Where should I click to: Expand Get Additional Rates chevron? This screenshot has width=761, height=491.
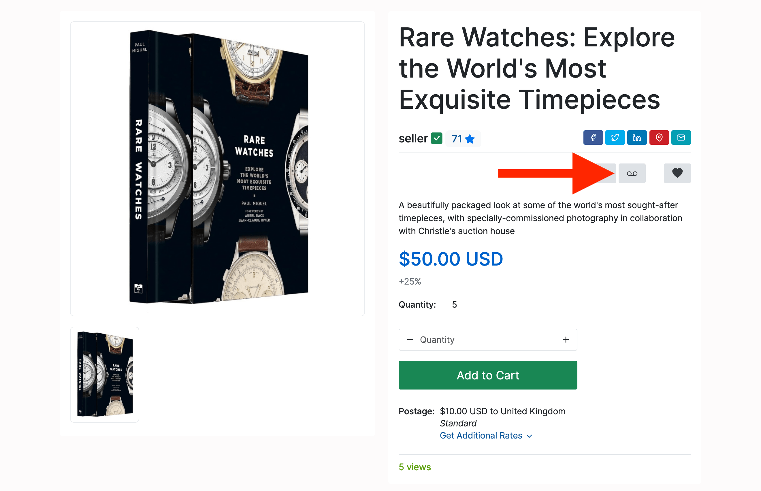(x=529, y=436)
